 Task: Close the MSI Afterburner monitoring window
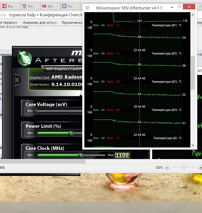(189, 7)
